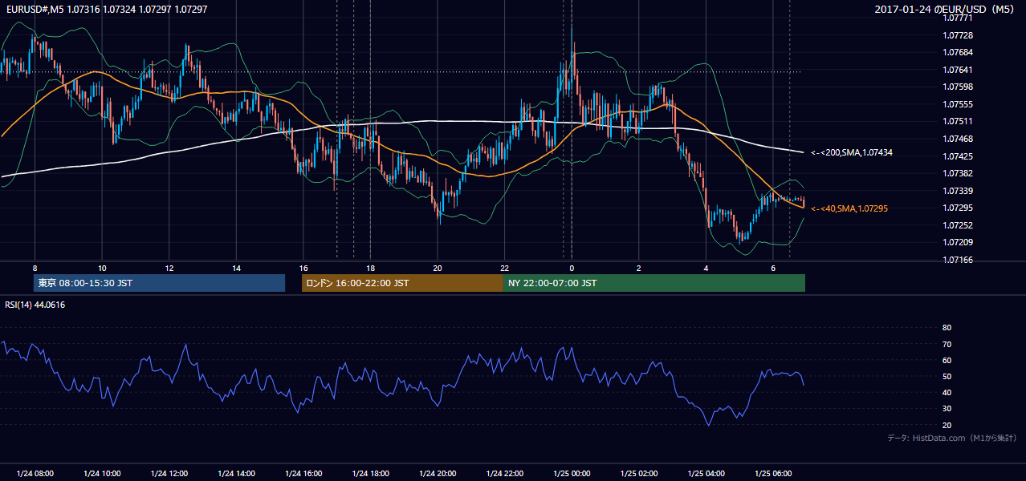This screenshot has height=481, width=1026.
Task: Click the 1/24 12:00 time label
Action: [x=169, y=473]
